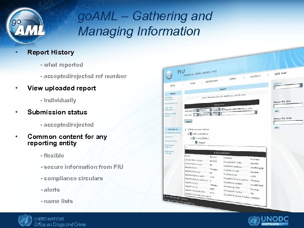Select the STR for American Express tree row
Image resolution: width=304 pixels, height=228 pixels.
pyautogui.click(x=198, y=129)
